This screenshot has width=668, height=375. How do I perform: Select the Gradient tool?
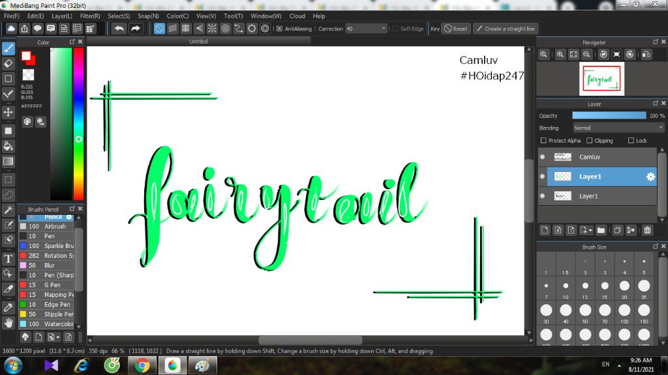[8, 161]
